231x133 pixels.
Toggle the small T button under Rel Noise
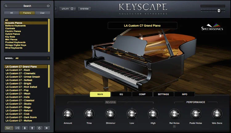click(x=174, y=126)
